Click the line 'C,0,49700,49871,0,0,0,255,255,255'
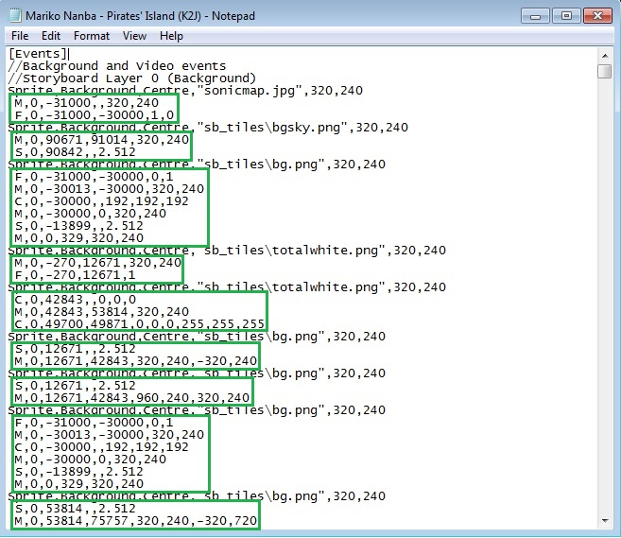Image resolution: width=621 pixels, height=538 pixels. pyautogui.click(x=139, y=324)
